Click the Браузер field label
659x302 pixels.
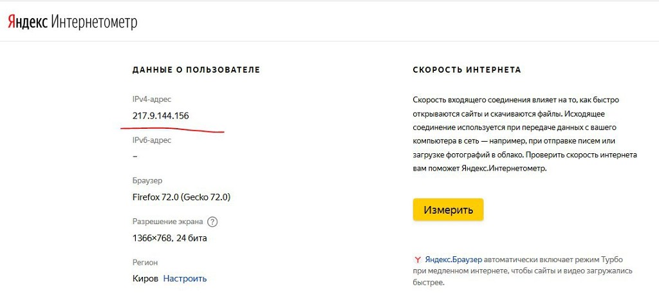tap(149, 181)
